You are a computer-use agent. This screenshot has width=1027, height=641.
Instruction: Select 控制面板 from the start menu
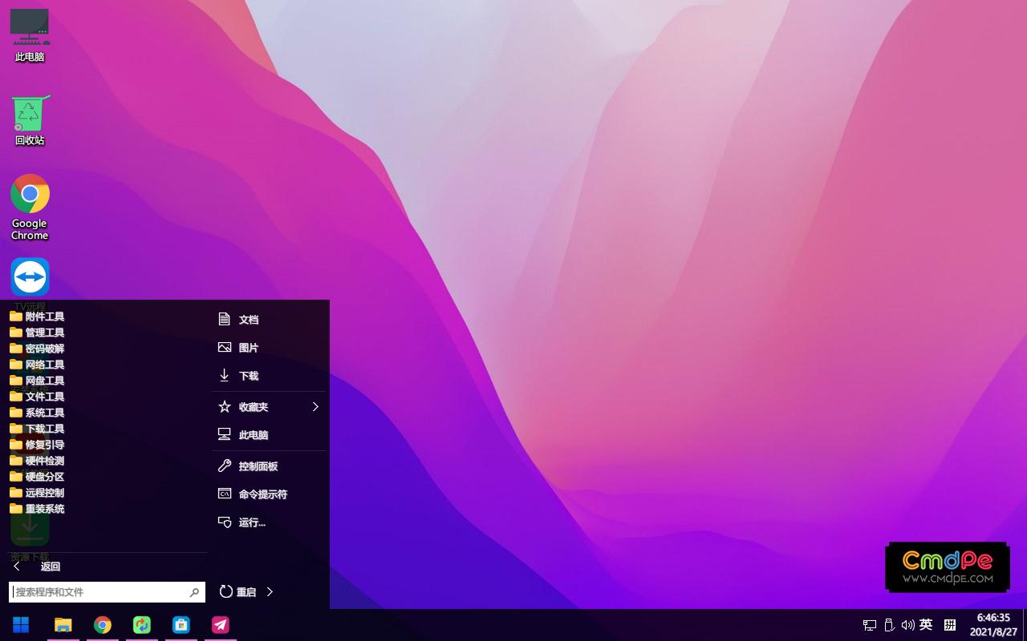click(258, 466)
